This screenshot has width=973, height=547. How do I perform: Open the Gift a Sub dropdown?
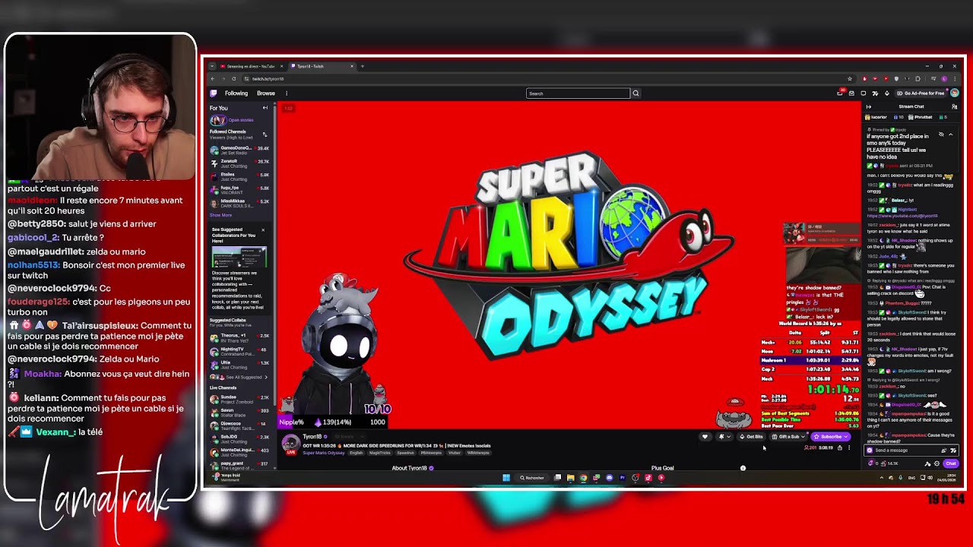pos(788,437)
